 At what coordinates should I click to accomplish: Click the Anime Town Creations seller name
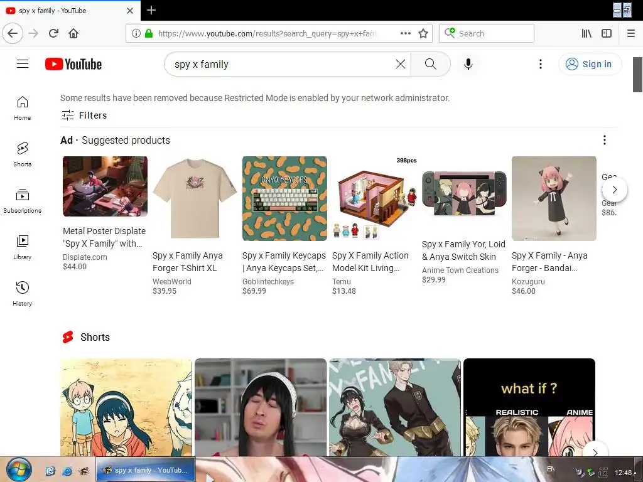point(460,270)
